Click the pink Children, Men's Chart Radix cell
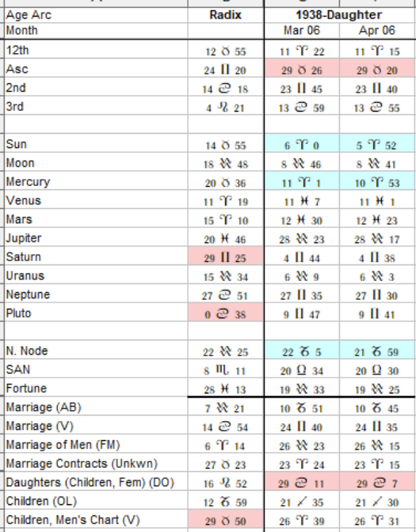Screen dimensions: 416x532 [226, 520]
